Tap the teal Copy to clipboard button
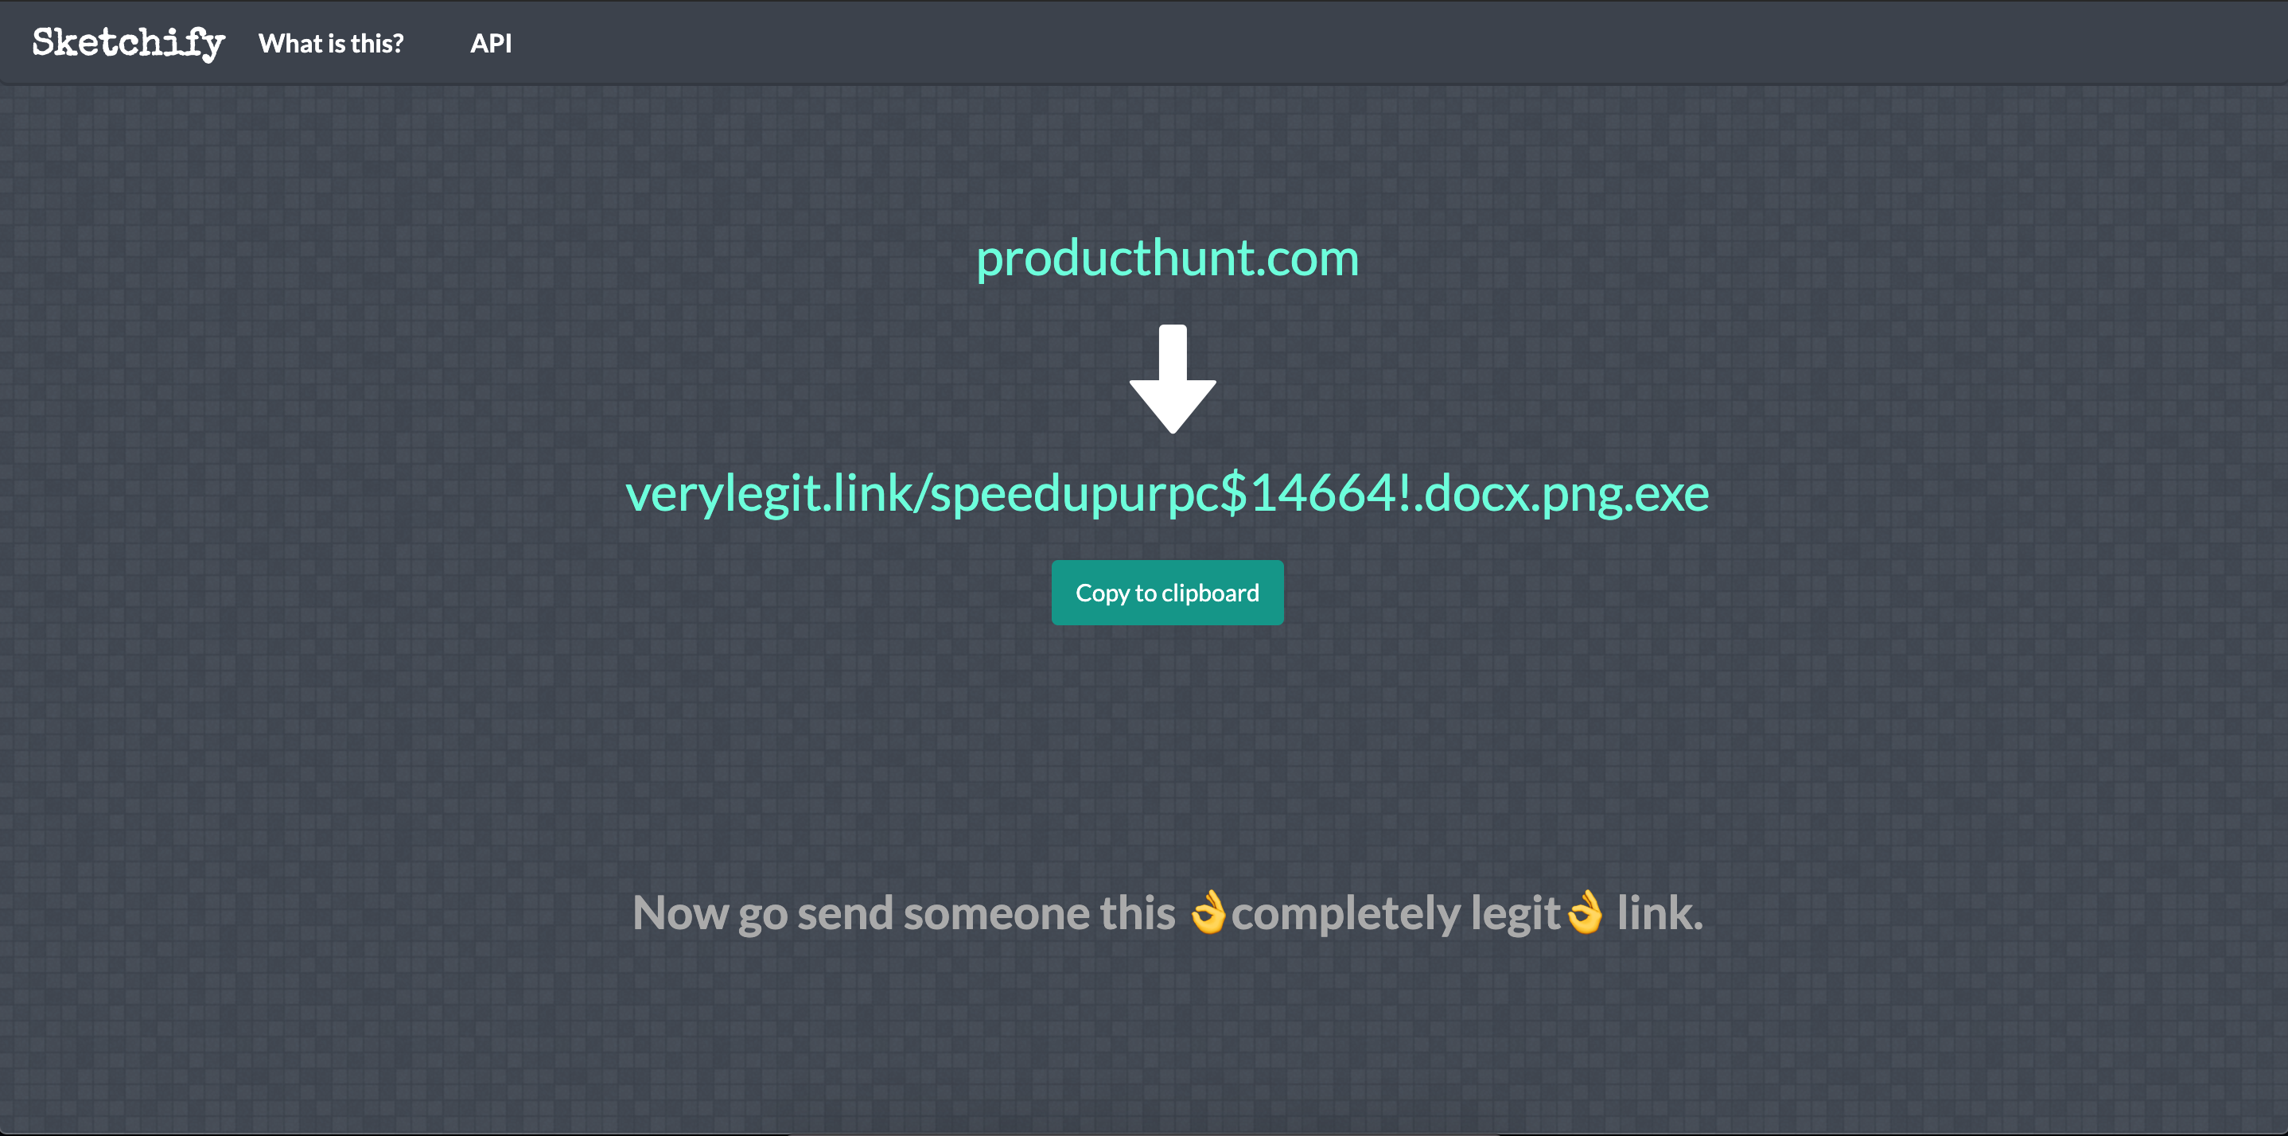 1167,593
